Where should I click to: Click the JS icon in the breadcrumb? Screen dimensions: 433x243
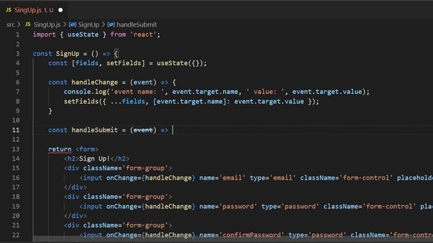coord(28,24)
